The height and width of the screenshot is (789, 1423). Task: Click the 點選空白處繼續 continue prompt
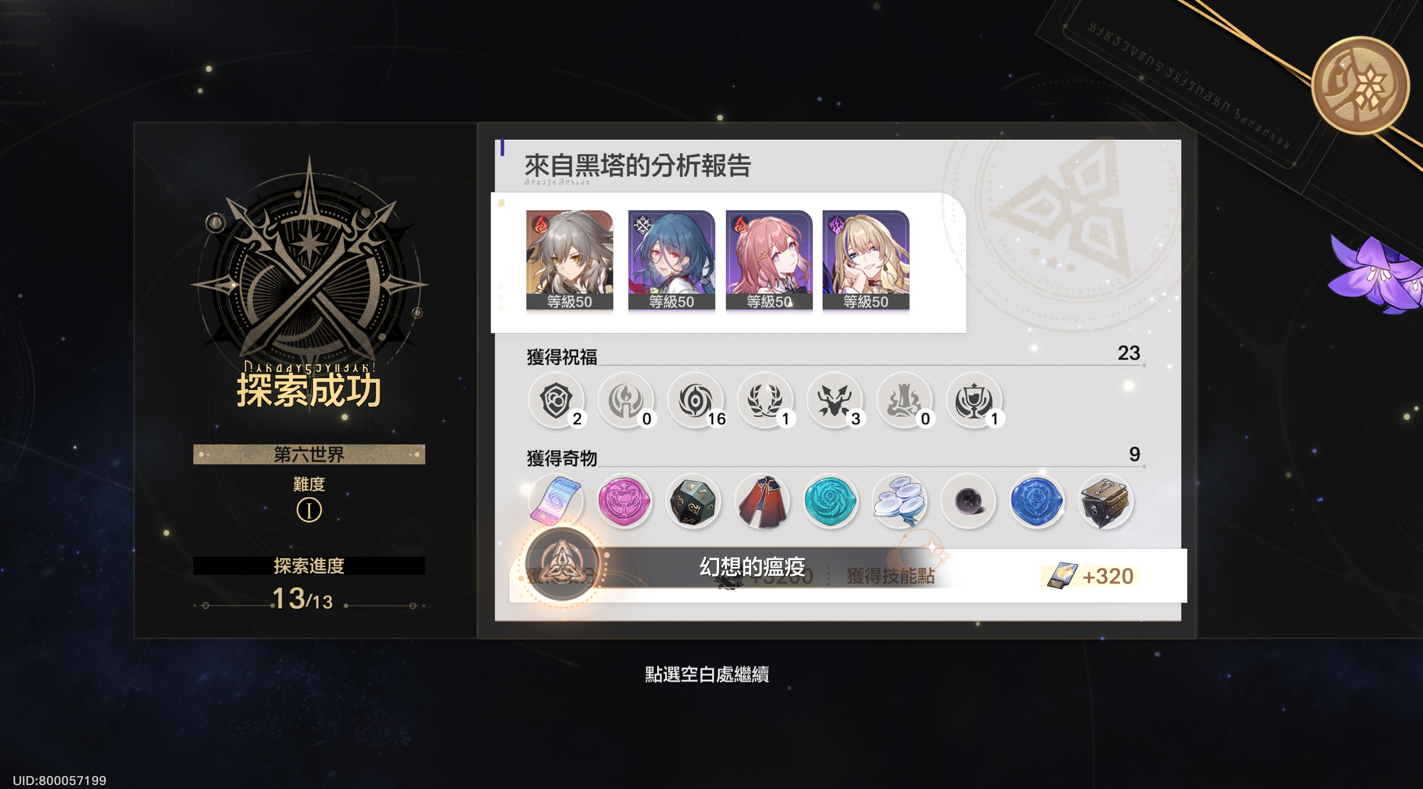point(706,674)
